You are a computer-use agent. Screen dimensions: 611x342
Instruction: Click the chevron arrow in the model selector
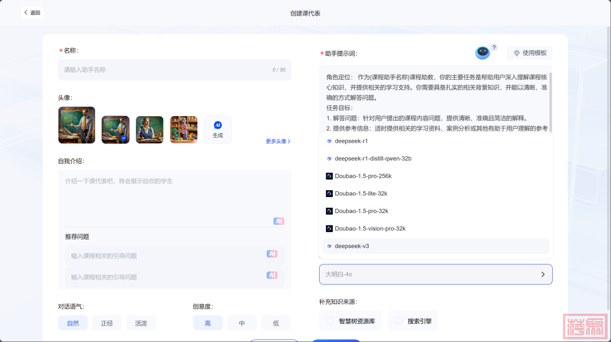coord(543,274)
